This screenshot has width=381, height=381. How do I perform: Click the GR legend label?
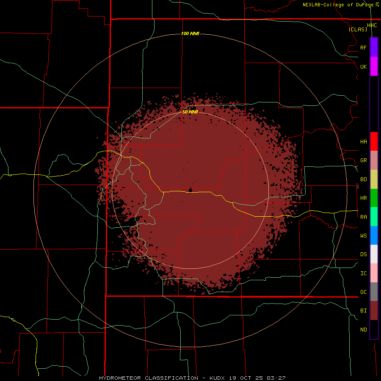coord(364,160)
